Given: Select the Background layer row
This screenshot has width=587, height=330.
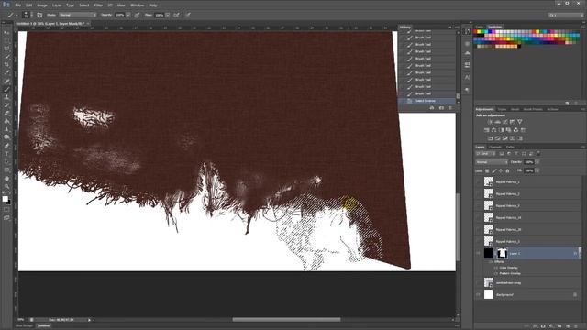Looking at the screenshot, I should pos(528,295).
